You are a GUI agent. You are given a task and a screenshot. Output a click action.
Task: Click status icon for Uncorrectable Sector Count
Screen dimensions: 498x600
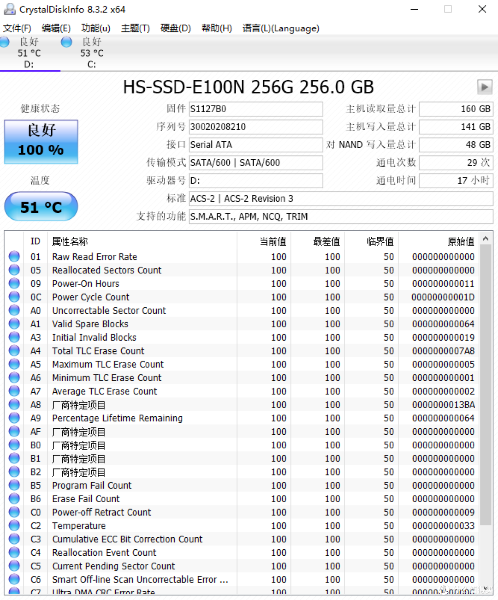(14, 310)
